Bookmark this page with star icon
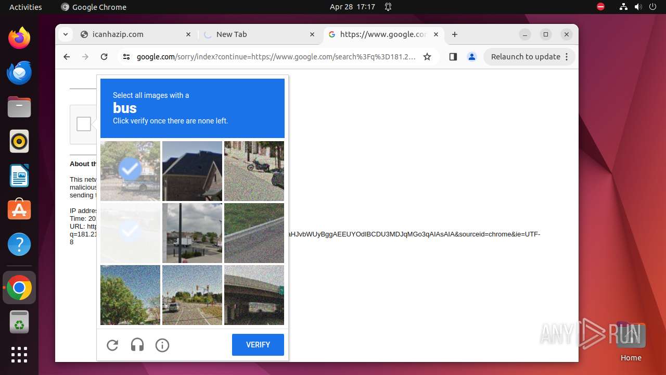Viewport: 666px width, 375px height. click(x=427, y=57)
